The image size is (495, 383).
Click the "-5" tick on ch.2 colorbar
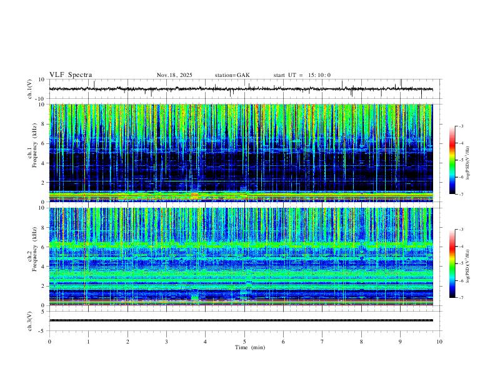click(x=461, y=263)
